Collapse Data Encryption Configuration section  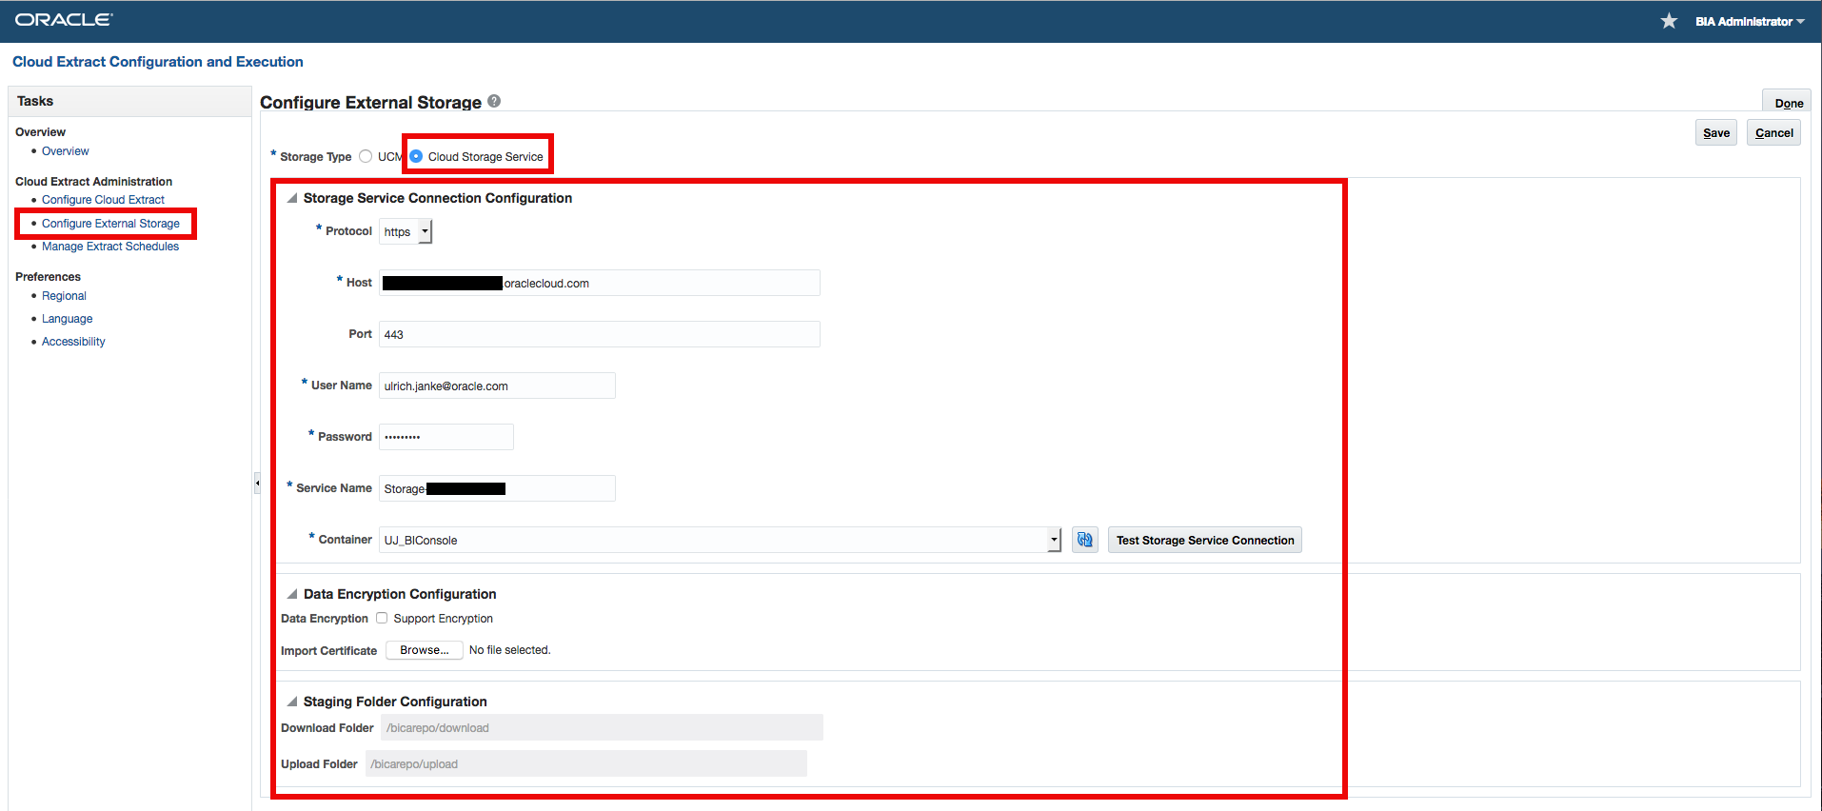292,594
